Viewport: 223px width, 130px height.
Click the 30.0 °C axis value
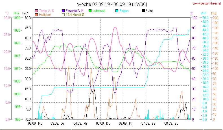click(x=7, y=18)
